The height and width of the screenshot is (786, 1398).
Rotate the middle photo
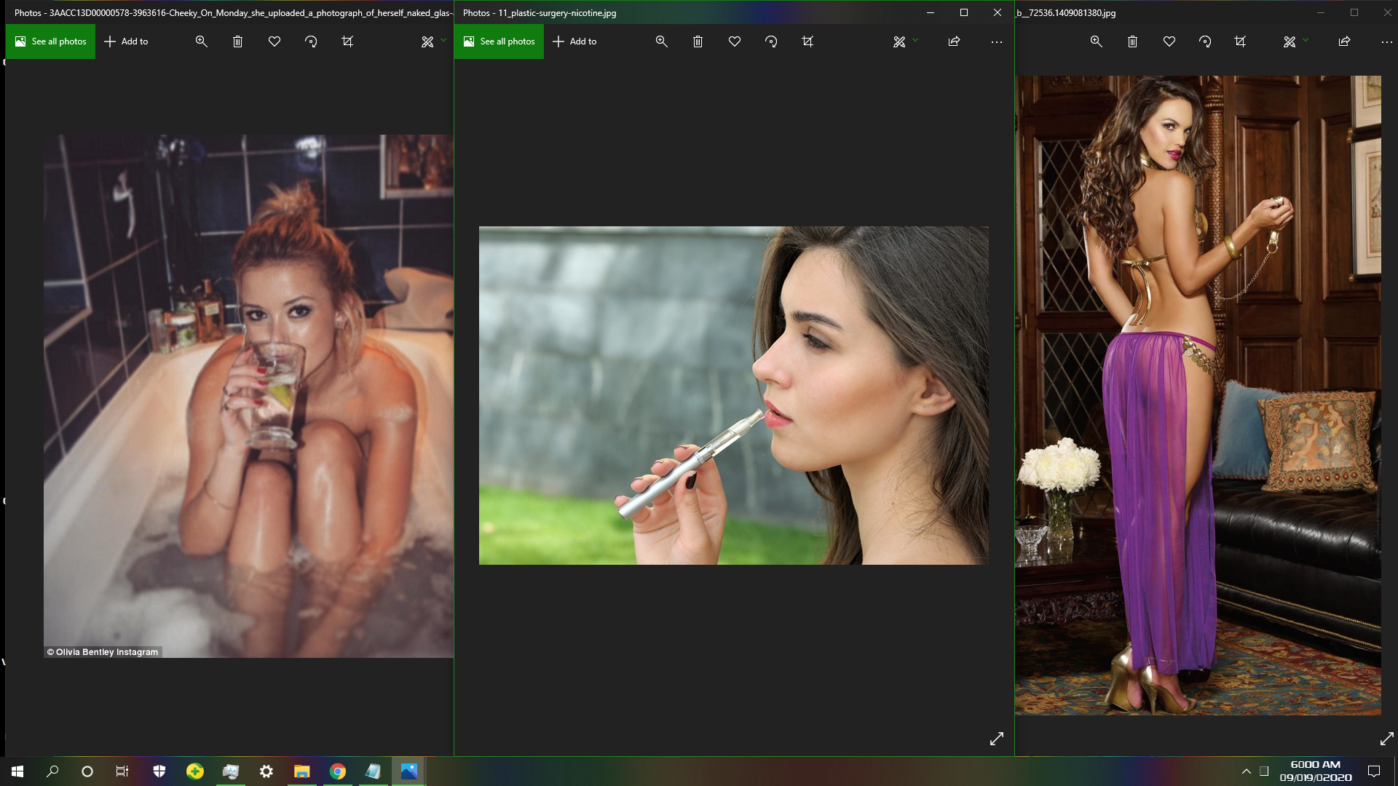tap(771, 41)
